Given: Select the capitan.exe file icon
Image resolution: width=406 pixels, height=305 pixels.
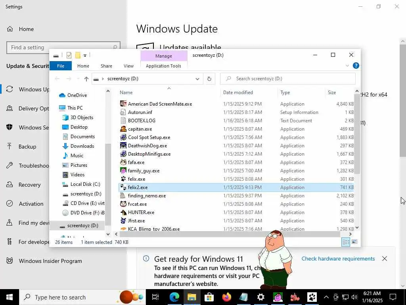Looking at the screenshot, I should click(x=123, y=129).
